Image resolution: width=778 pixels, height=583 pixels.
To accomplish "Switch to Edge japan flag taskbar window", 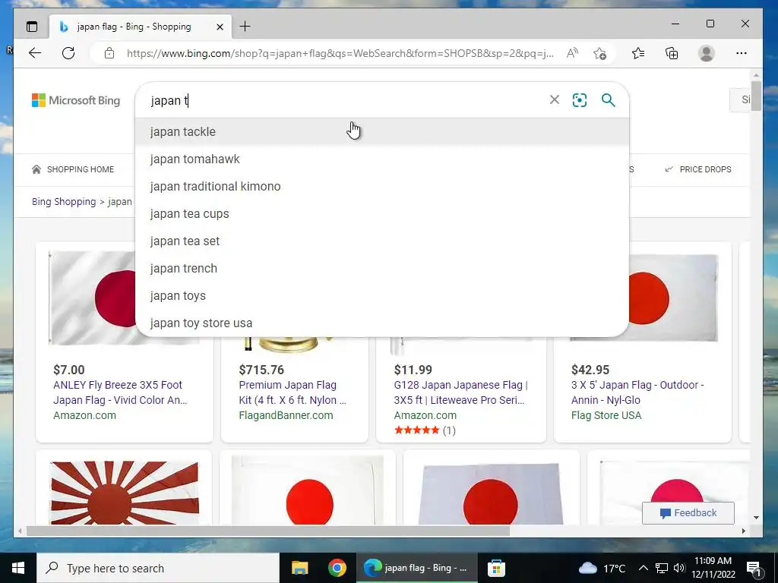I will tap(417, 568).
